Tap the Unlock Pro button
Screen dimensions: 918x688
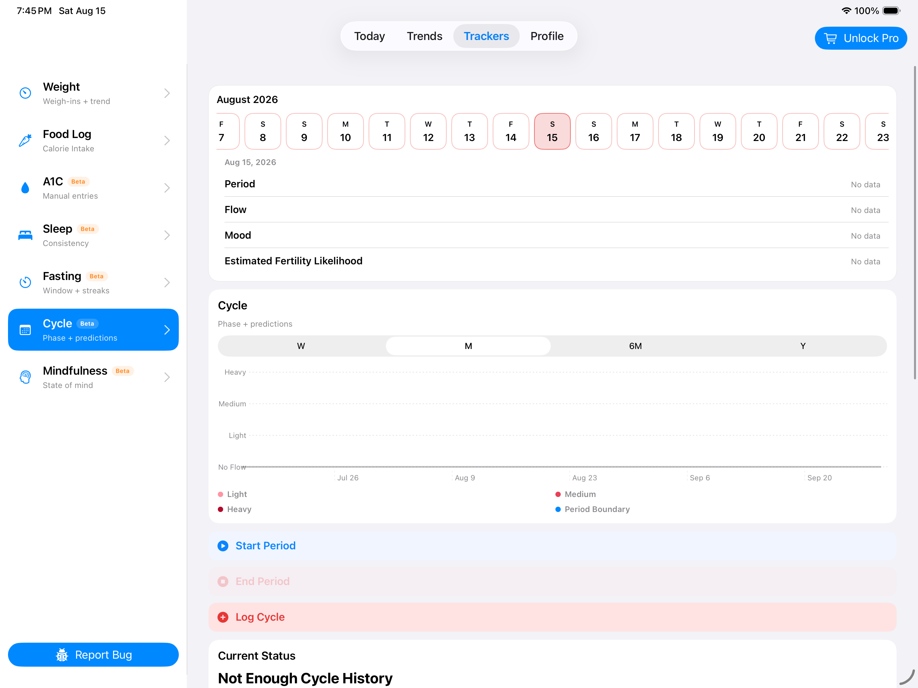(x=861, y=38)
